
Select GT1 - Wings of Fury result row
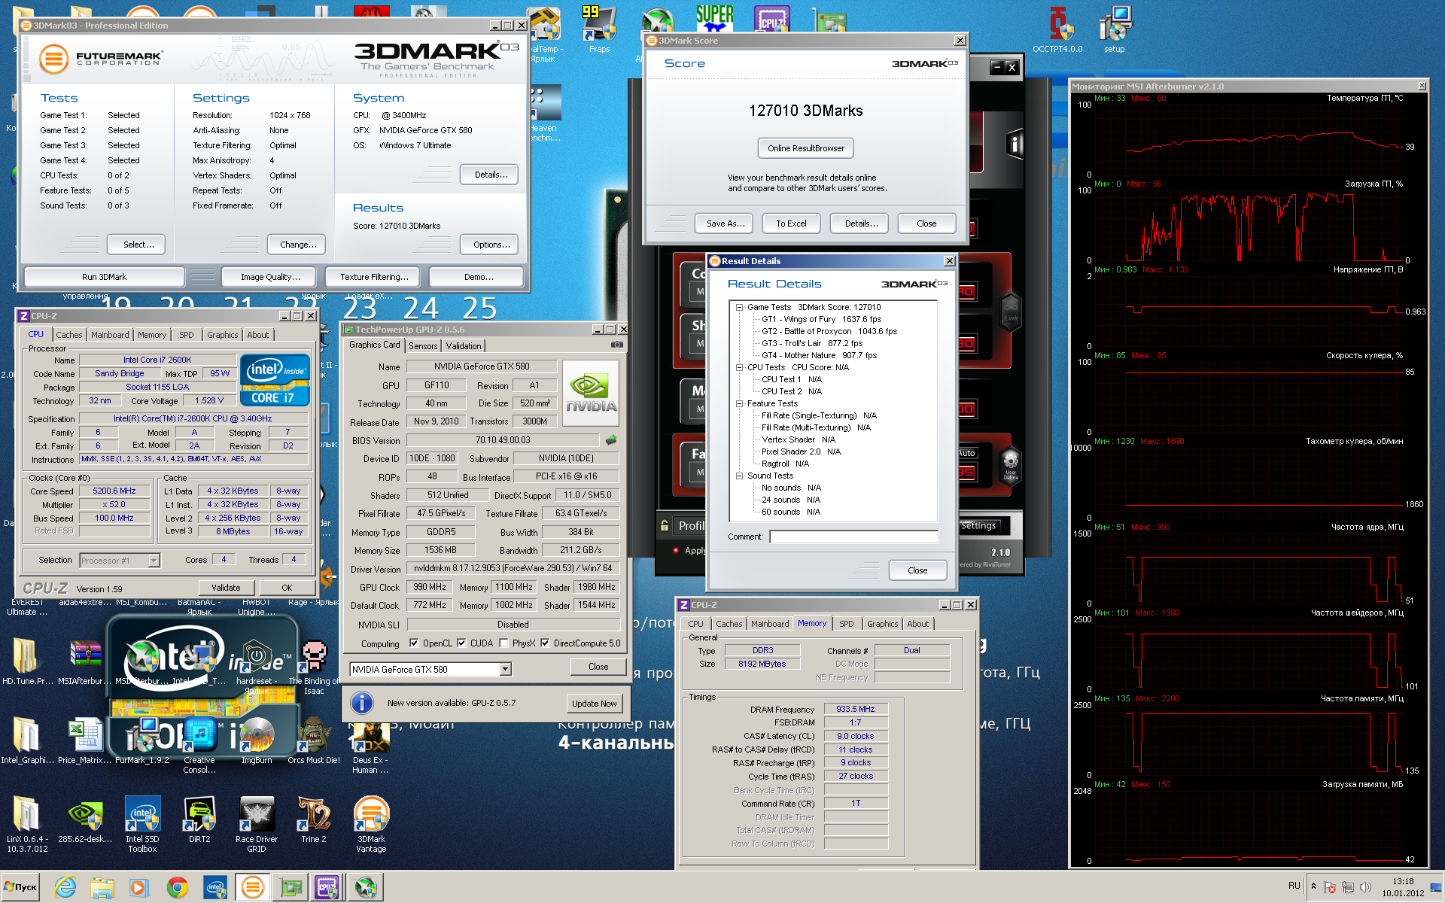point(821,319)
